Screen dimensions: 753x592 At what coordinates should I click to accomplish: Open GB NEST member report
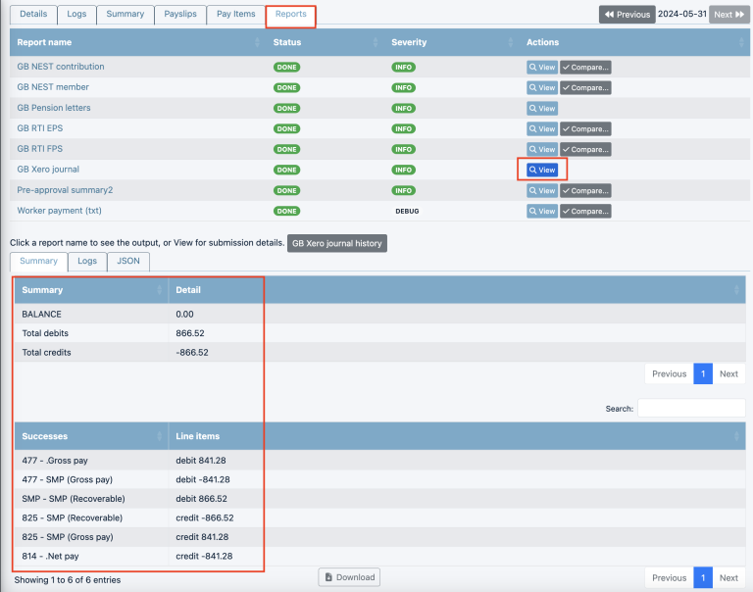53,87
